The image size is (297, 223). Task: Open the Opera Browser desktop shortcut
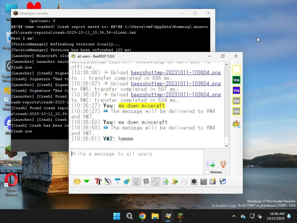(11, 184)
